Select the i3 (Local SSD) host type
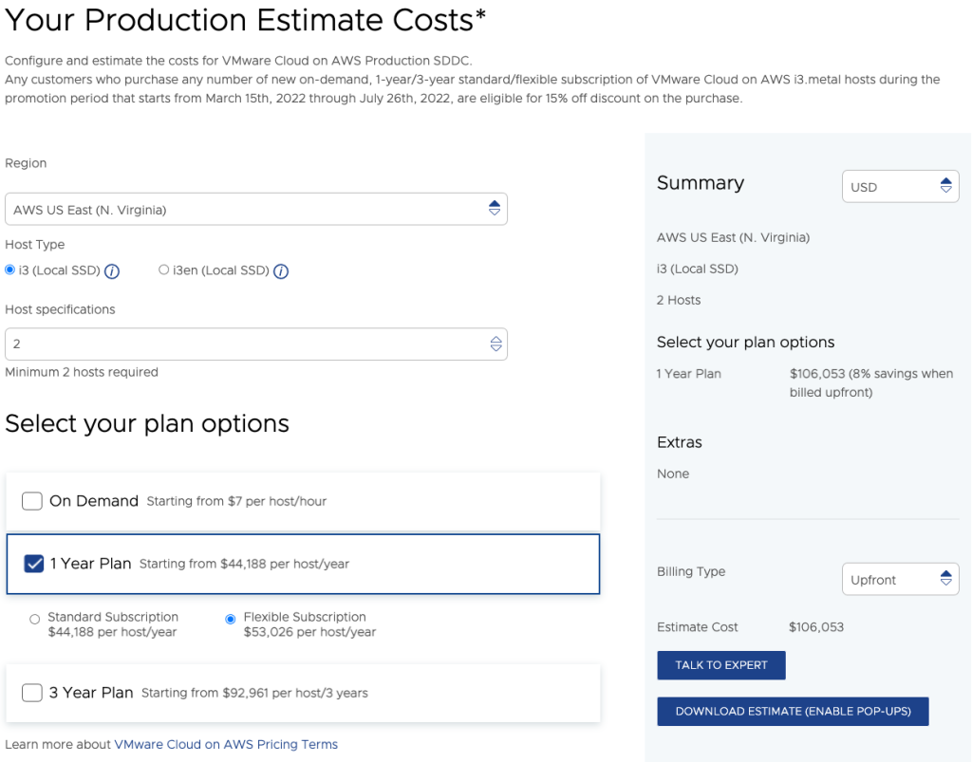 (10, 270)
